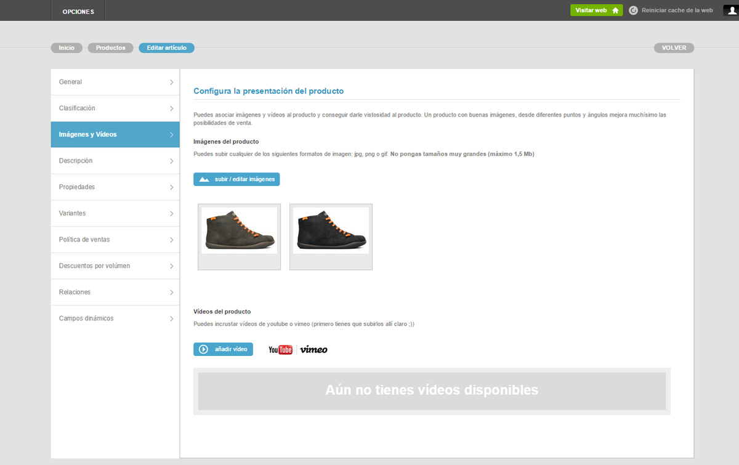Select the black boot thumbnail
The width and height of the screenshot is (739, 465).
(x=331, y=237)
